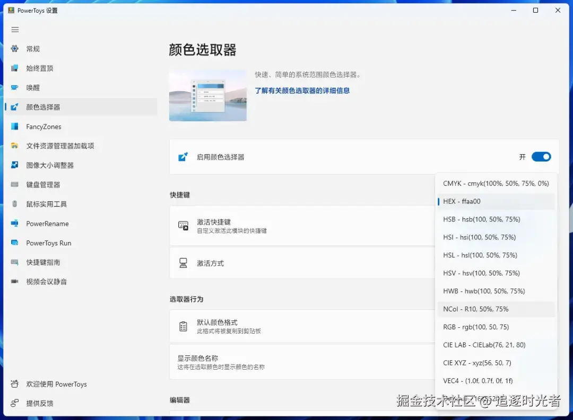Open the Video Conference Mute camera icon
This screenshot has width=573, height=420.
[x=15, y=281]
